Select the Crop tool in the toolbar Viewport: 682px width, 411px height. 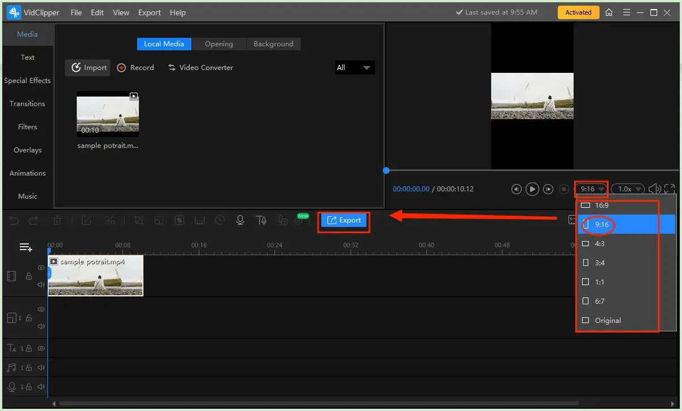[138, 220]
